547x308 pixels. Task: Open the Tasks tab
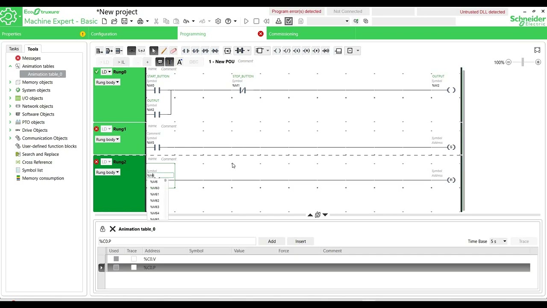[x=14, y=49]
